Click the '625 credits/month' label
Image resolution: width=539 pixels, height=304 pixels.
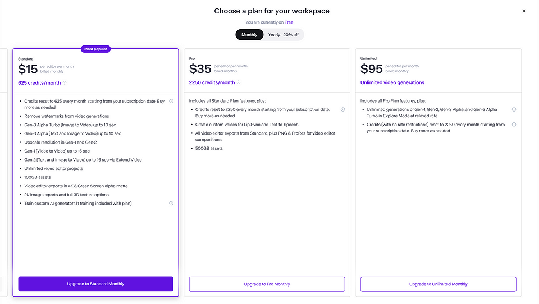point(39,82)
